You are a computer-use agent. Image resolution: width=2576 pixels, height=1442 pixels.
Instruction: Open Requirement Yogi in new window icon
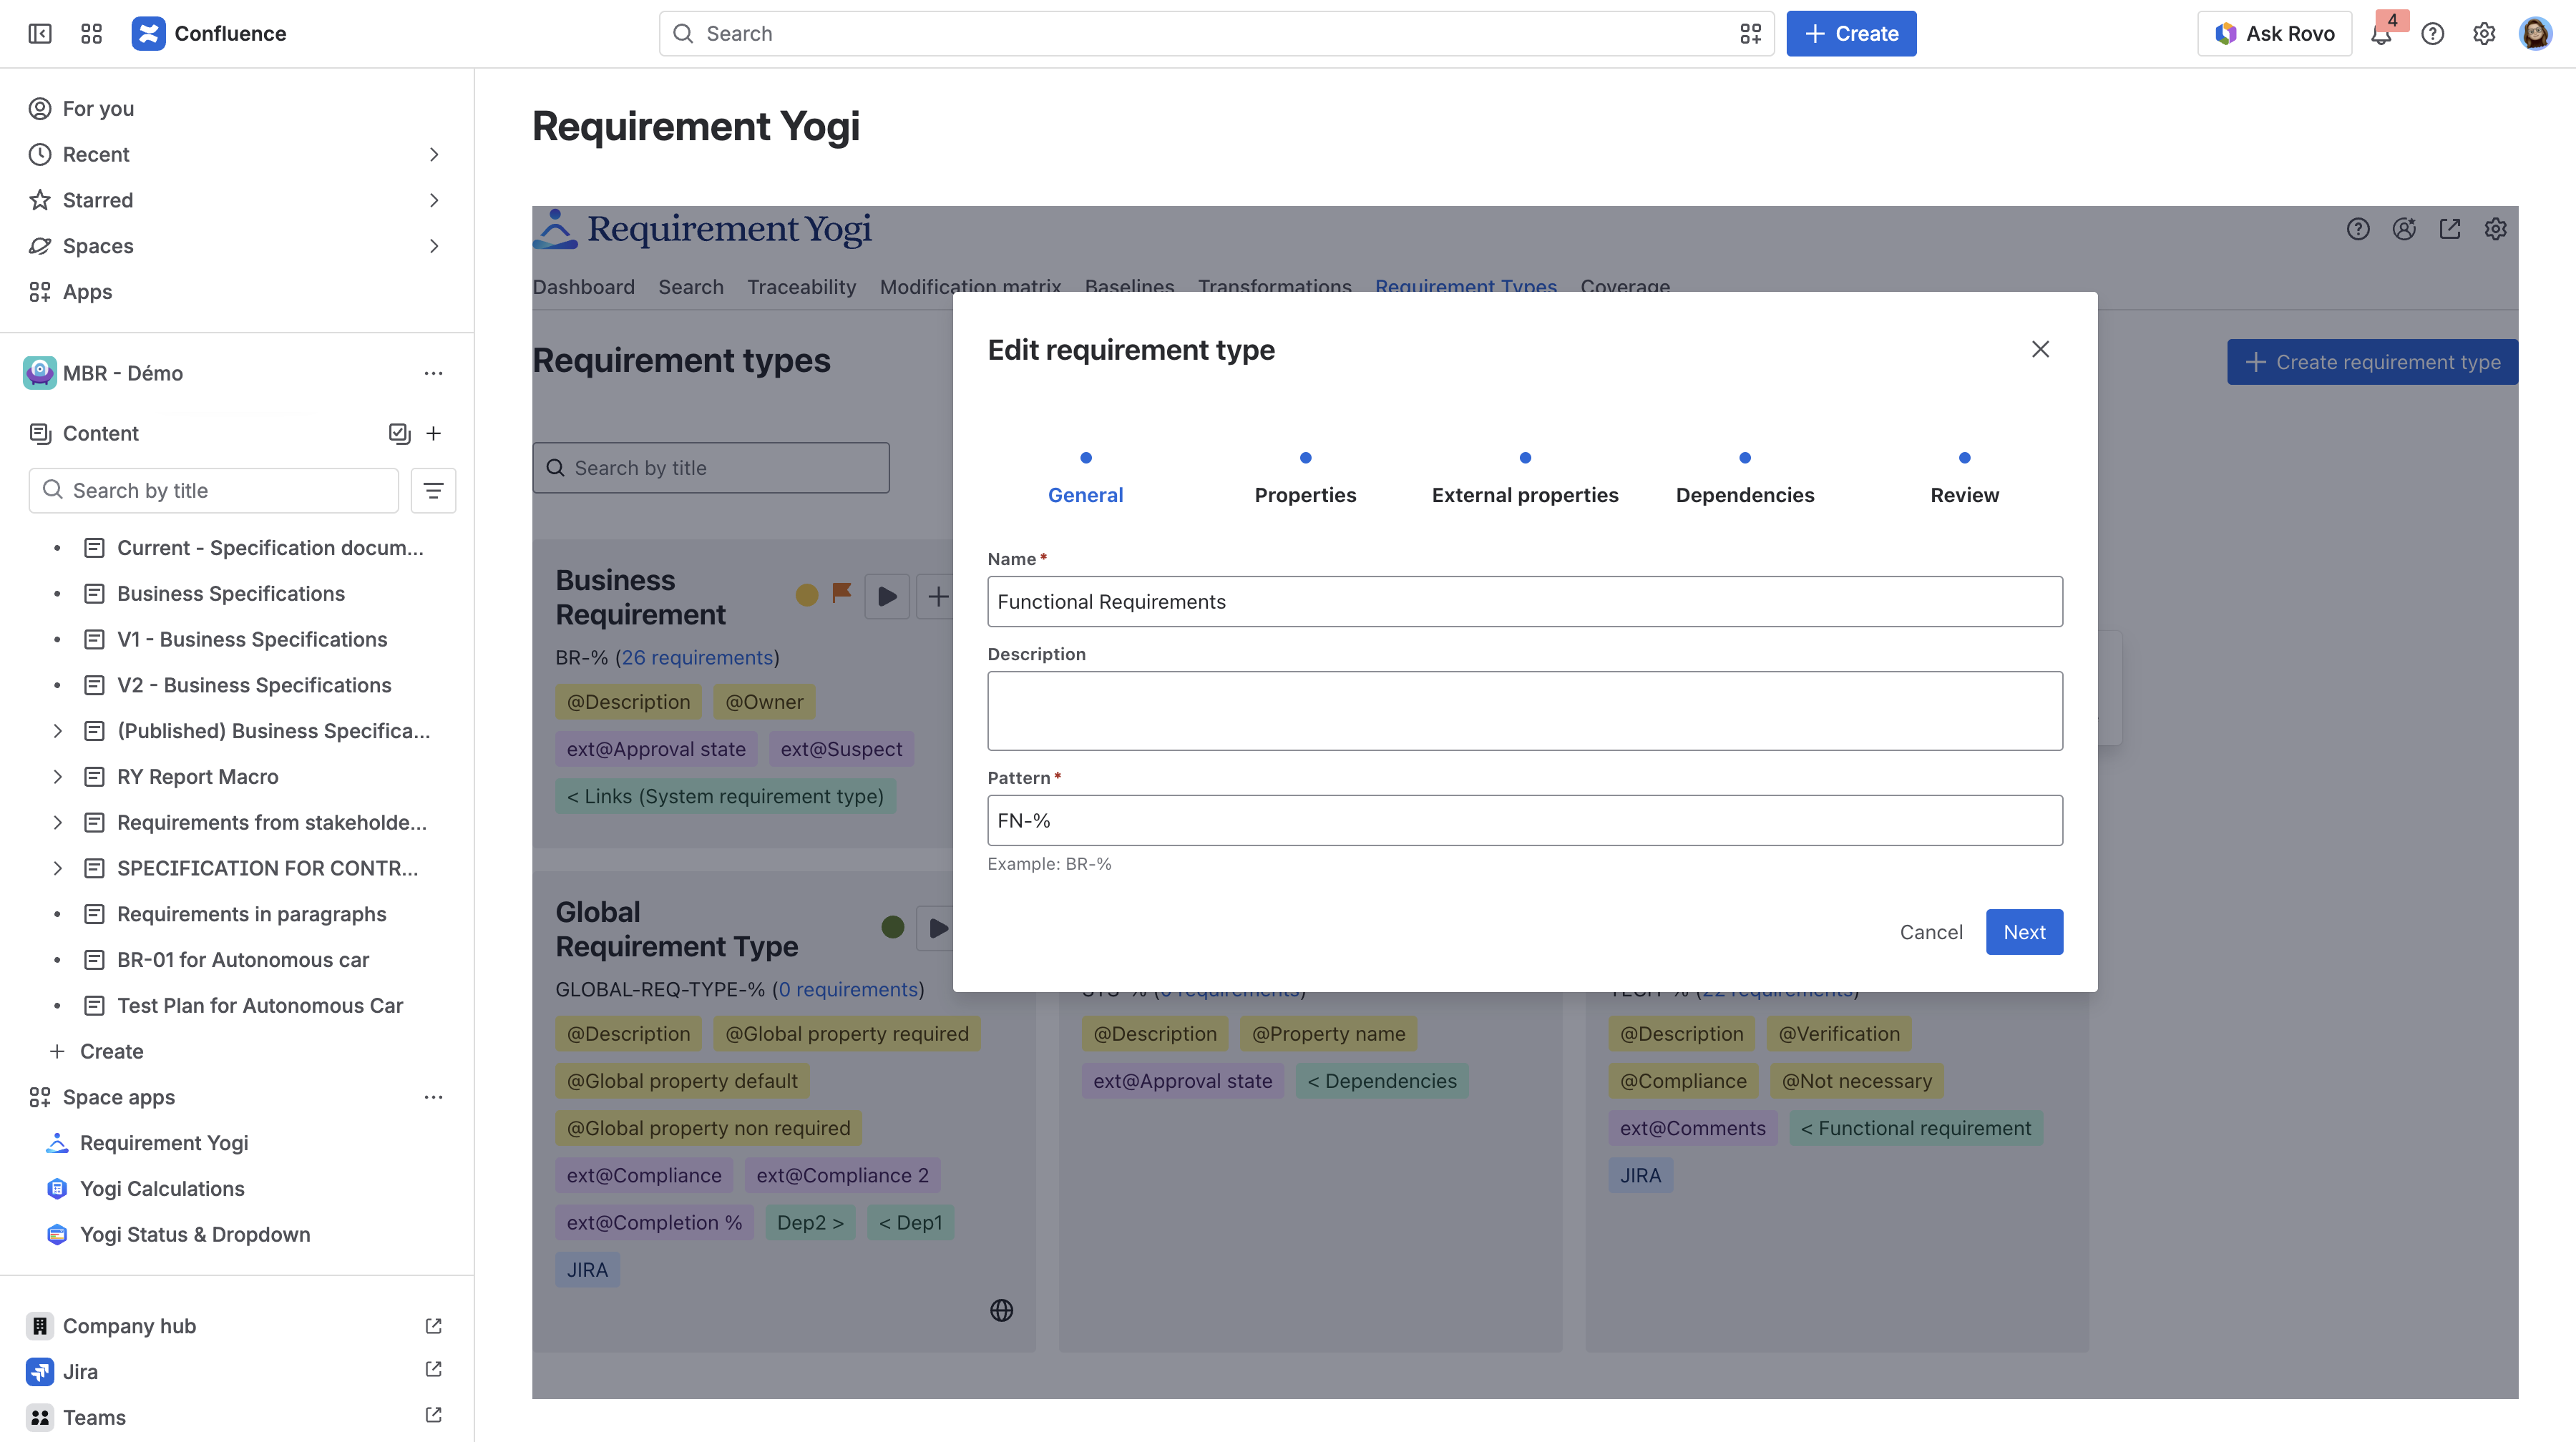[x=2450, y=229]
